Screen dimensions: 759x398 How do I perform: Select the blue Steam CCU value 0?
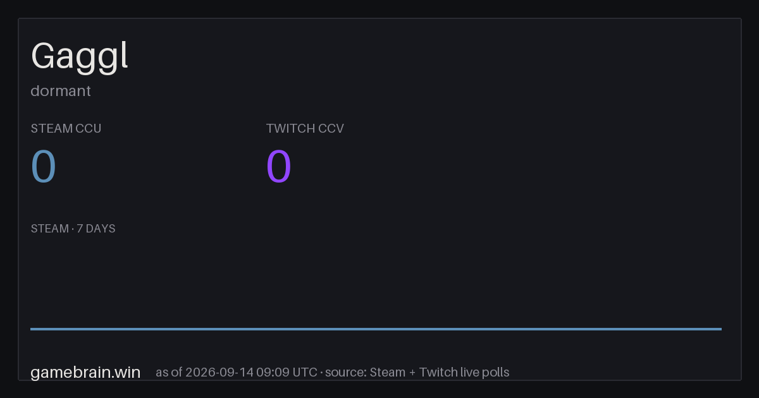(x=44, y=167)
